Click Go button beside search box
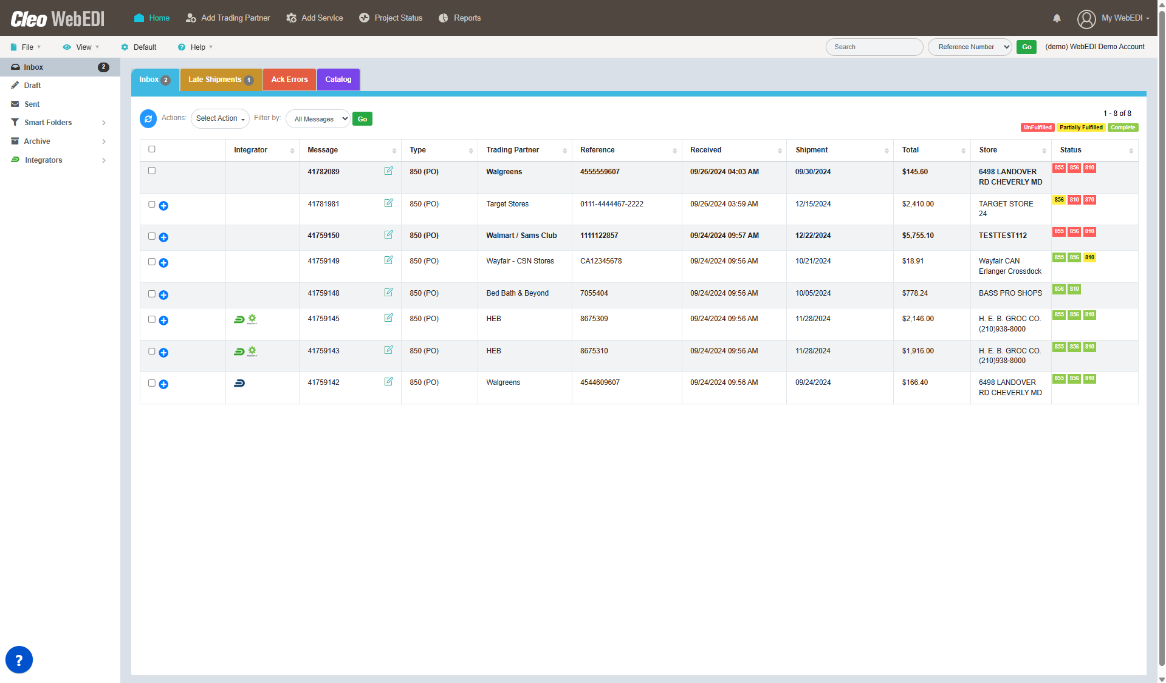 click(x=1026, y=47)
